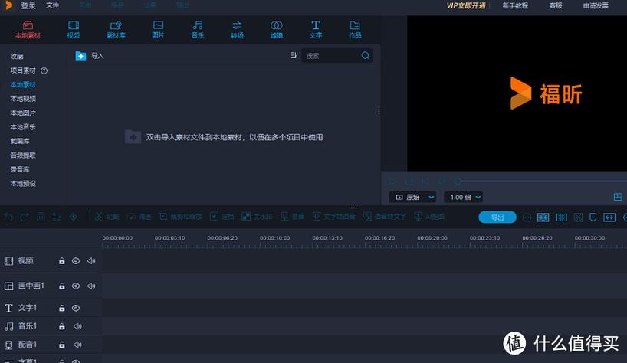This screenshot has width=627, height=363.
Task: Lock the 音乐1 track
Action: 61,326
